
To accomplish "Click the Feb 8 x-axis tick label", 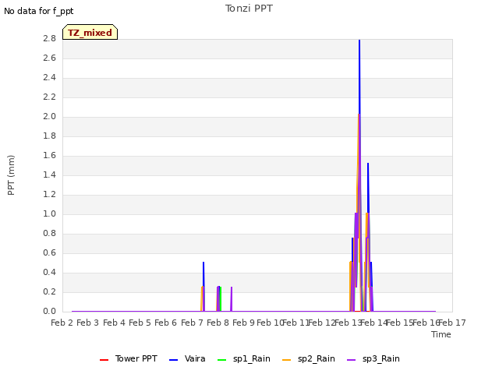I will point(218,323).
